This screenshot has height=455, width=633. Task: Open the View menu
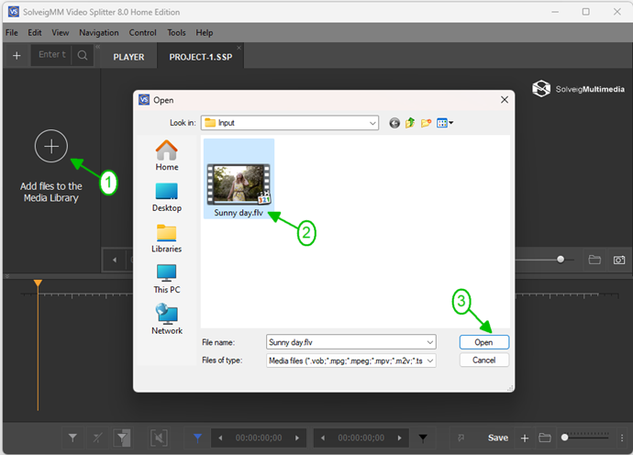(61, 33)
